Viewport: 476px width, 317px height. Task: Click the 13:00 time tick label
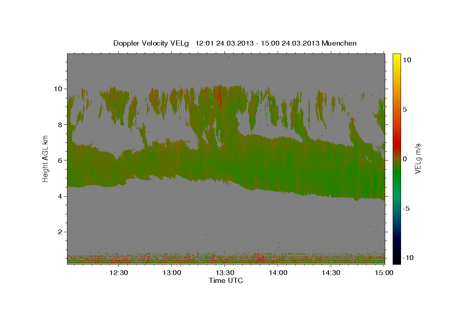pos(172,273)
